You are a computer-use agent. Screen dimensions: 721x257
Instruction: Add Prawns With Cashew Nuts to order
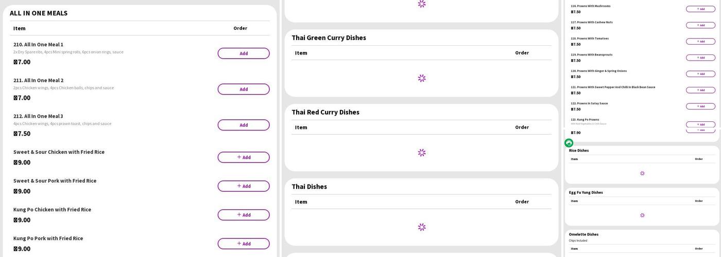coord(700,25)
